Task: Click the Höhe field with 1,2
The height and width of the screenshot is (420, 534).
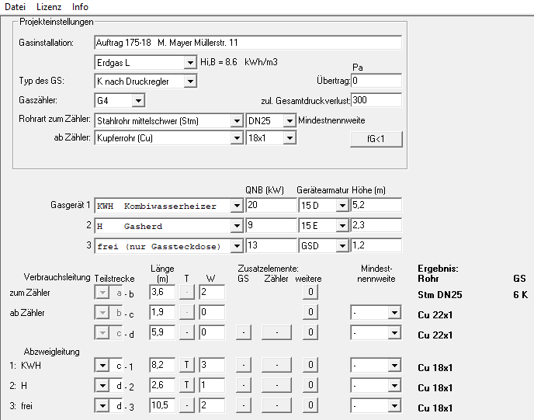Action: pos(376,245)
